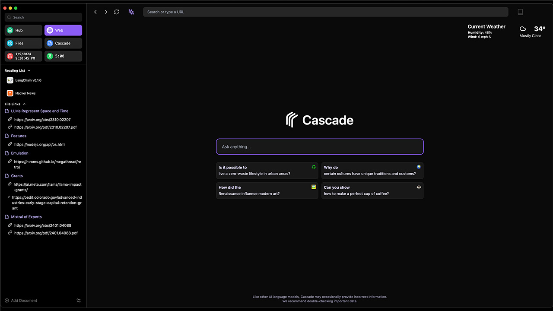Viewport: 553px width, 311px height.
Task: Click the 34° temperature reading
Action: coord(540,29)
